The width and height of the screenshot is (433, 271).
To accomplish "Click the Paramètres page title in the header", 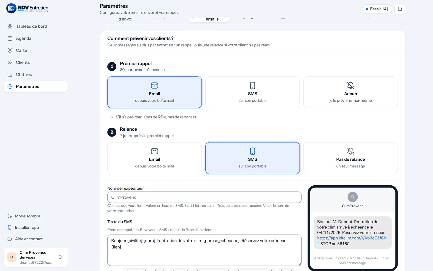I will point(114,6).
